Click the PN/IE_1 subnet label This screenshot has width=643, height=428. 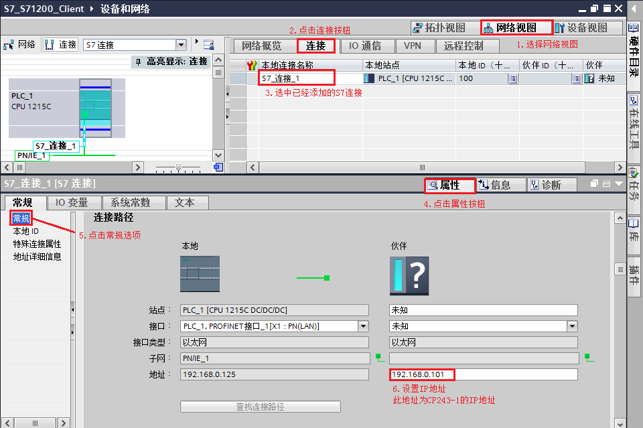pyautogui.click(x=31, y=156)
